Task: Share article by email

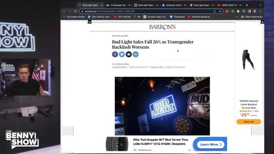Action: pos(129,54)
